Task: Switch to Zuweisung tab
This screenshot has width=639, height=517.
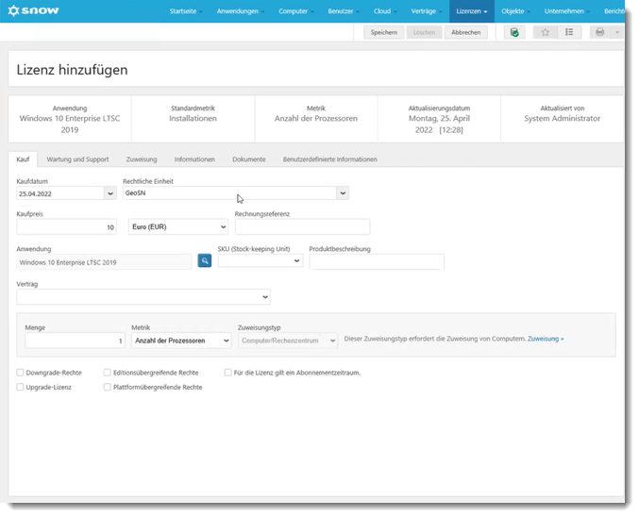Action: pyautogui.click(x=142, y=159)
